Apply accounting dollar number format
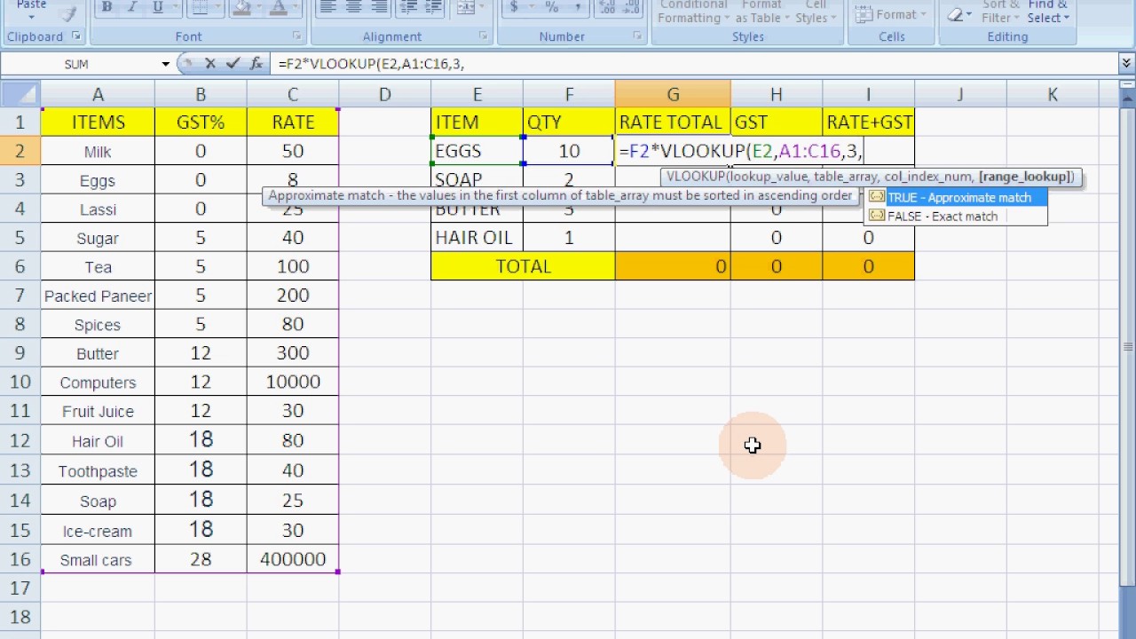Screen dimensions: 1136x639 pos(514,7)
